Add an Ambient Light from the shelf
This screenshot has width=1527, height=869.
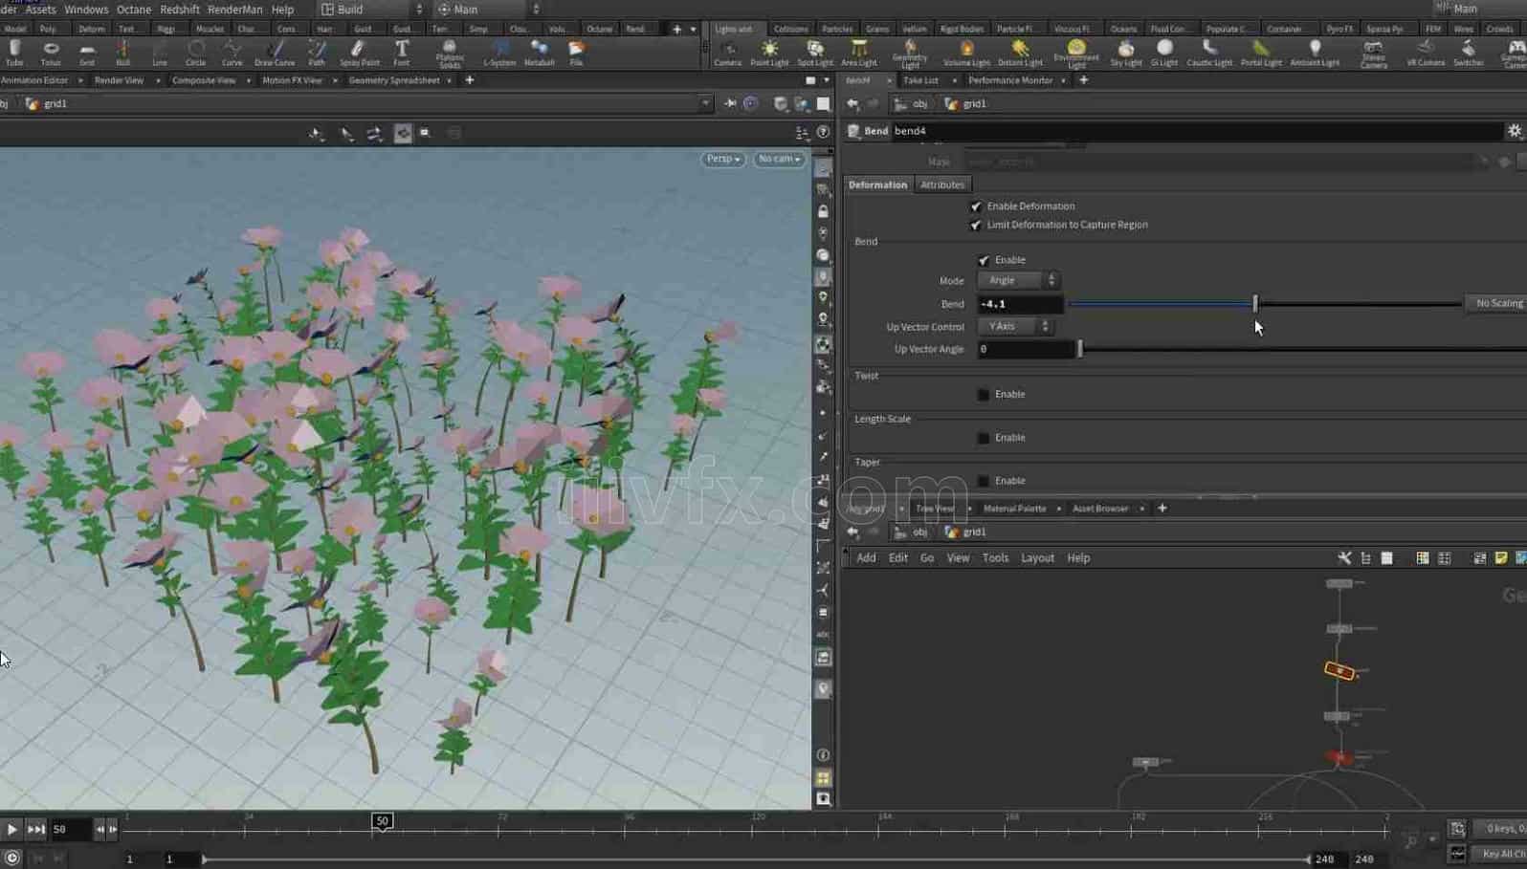coord(1315,53)
